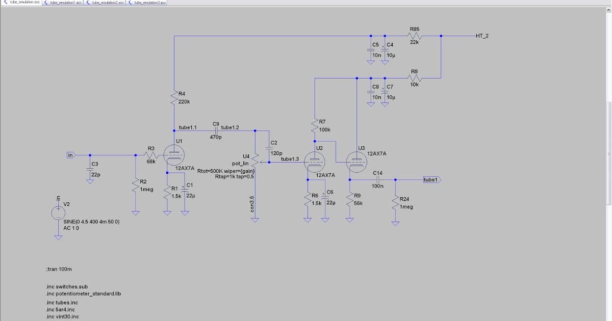
Task: Click the U3 12AX7A tube symbol
Action: pos(355,162)
